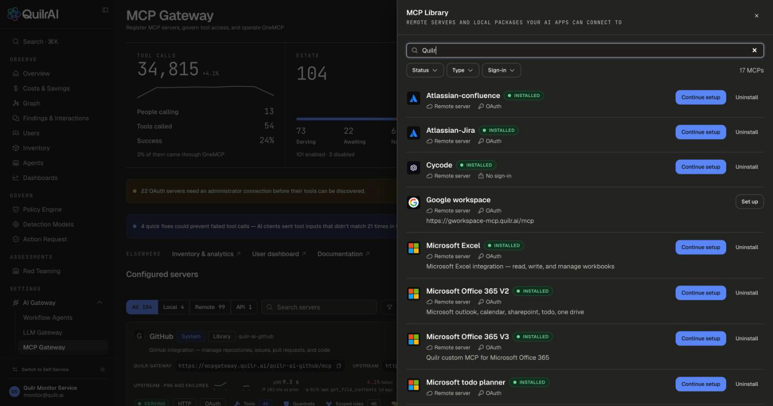The width and height of the screenshot is (773, 406).
Task: Click the filter icon beside Search servers
Action: (390, 307)
